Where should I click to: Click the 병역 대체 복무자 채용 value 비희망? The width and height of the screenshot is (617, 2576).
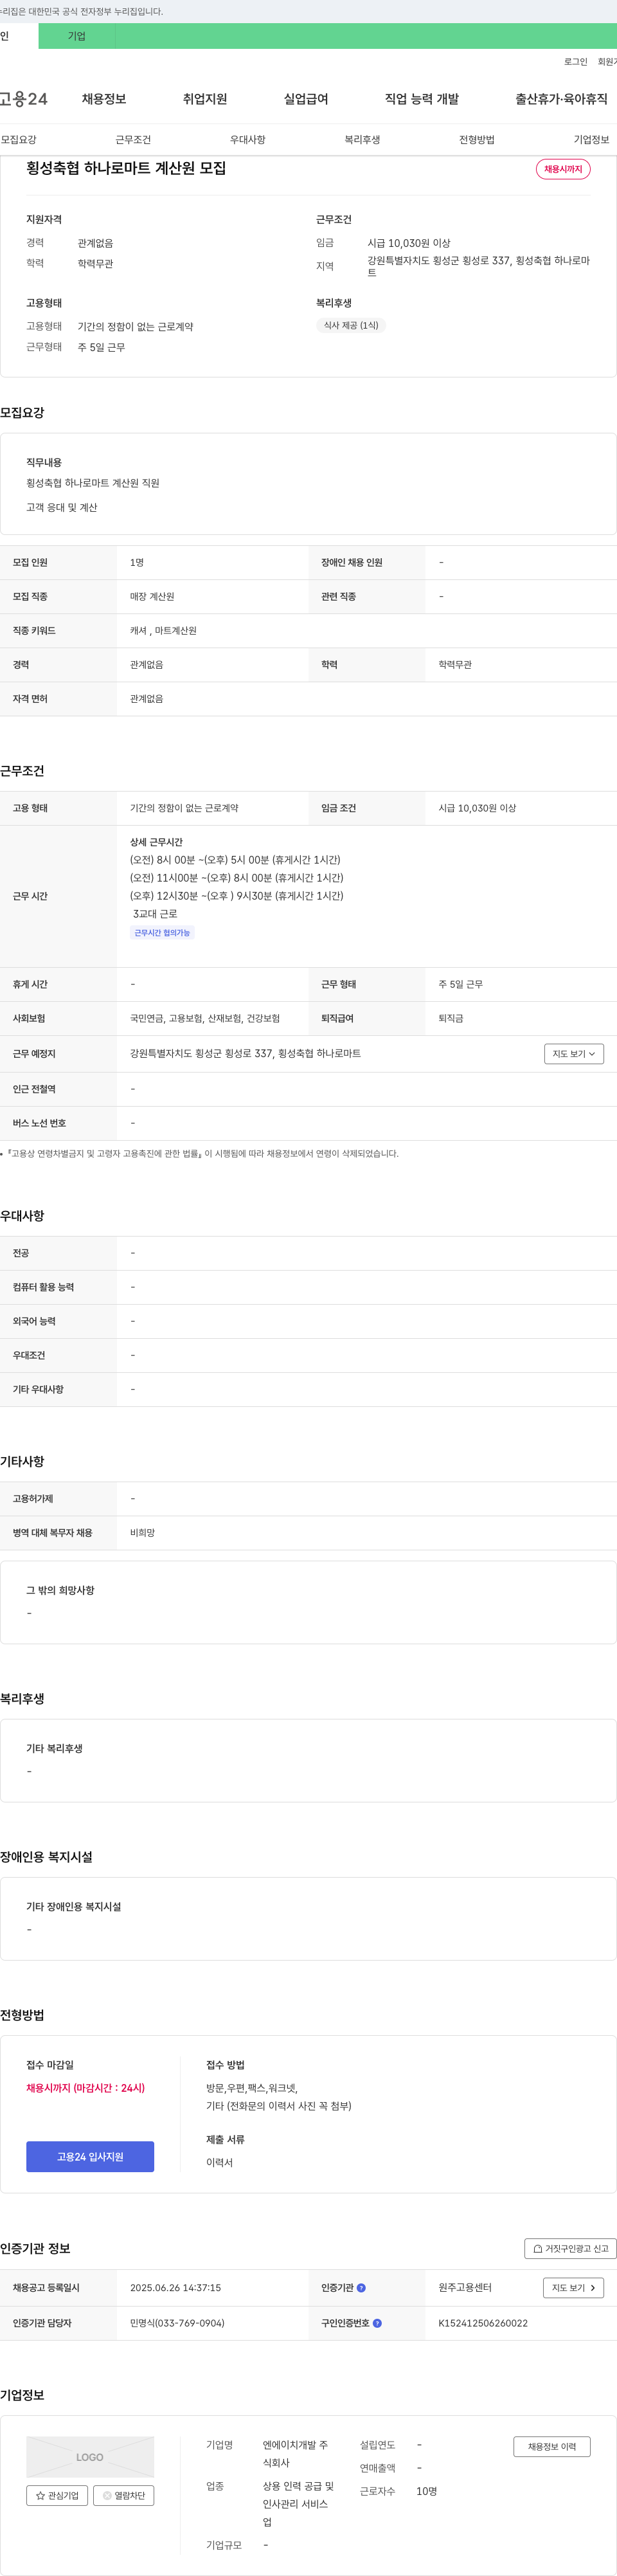coord(143,1532)
